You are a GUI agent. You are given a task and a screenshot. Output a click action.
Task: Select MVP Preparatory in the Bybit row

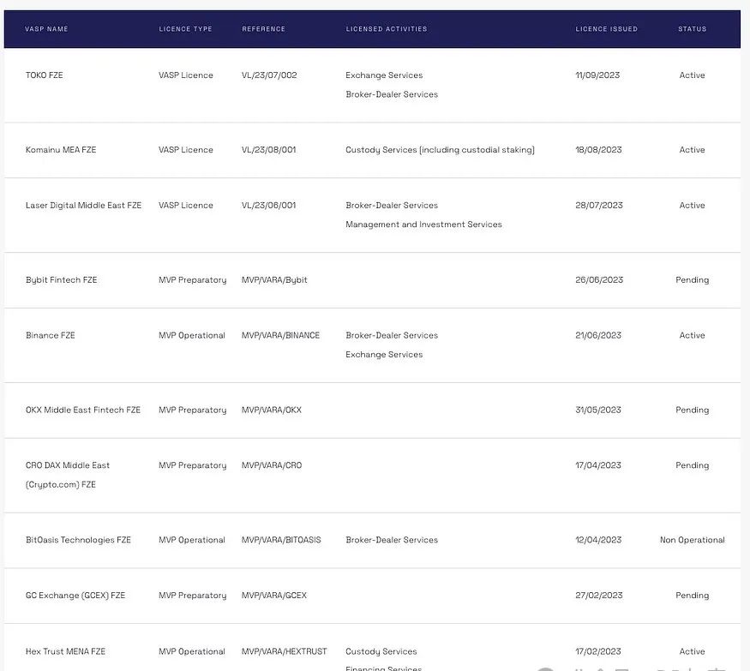(x=192, y=279)
